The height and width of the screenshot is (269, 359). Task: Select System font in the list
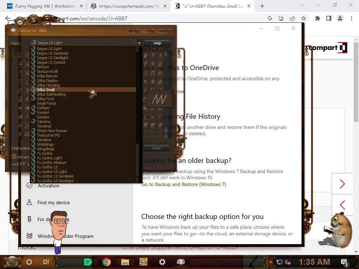[x=83, y=117]
